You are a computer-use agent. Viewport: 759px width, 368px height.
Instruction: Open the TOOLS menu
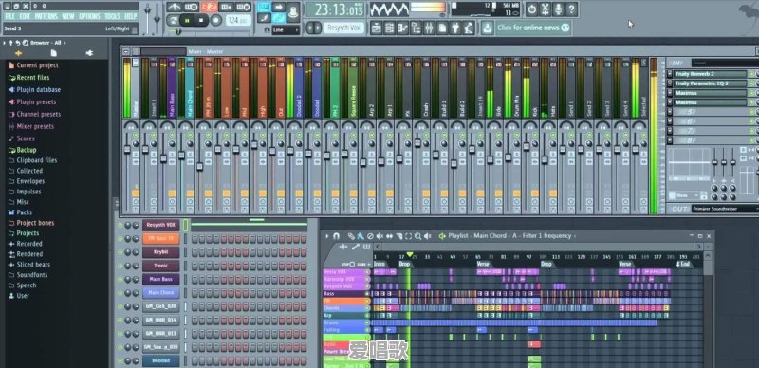click(x=112, y=16)
